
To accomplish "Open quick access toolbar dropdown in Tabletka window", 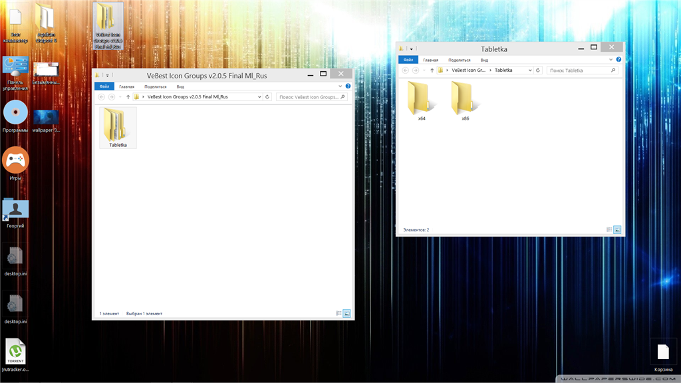I will [411, 49].
